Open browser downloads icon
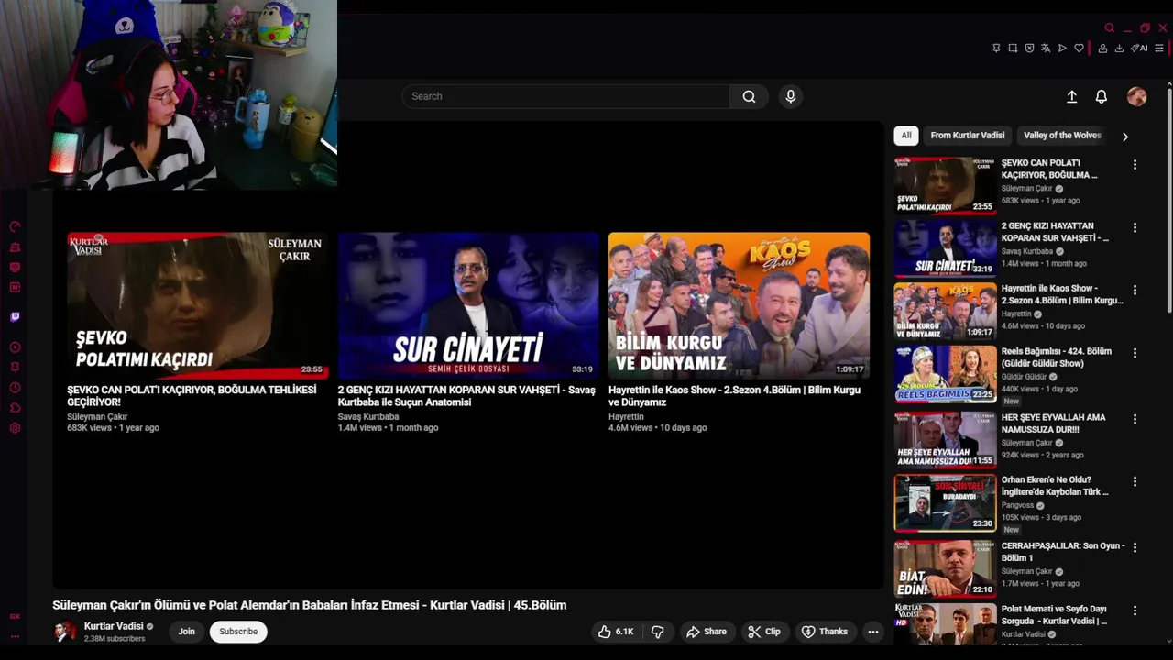This screenshot has height=660, width=1173. [1119, 49]
